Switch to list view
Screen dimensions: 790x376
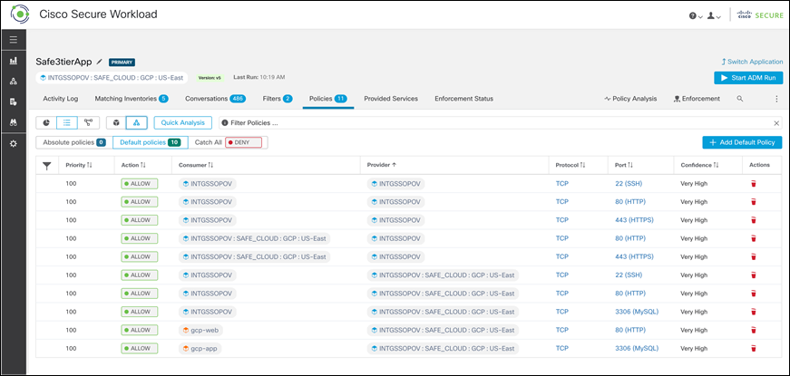click(x=67, y=123)
